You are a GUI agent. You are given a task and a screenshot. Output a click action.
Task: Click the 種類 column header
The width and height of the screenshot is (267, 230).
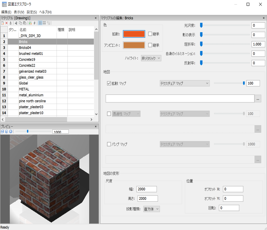coord(62,30)
